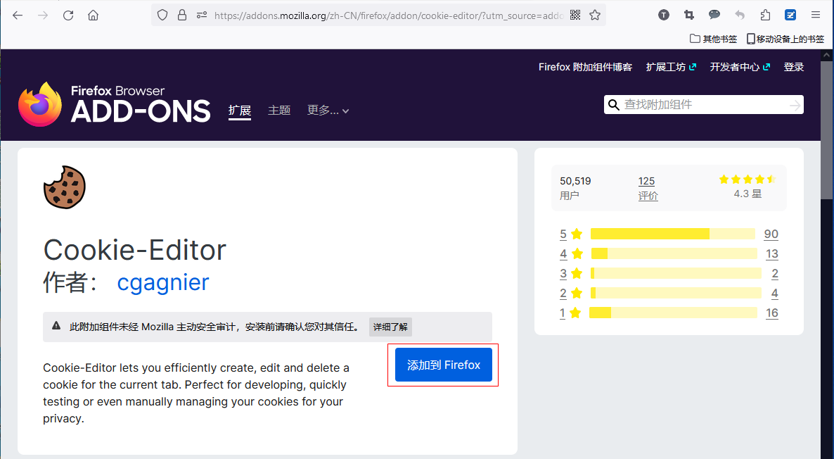Image resolution: width=834 pixels, height=459 pixels.
Task: Open 开发者中心 external link
Action: [740, 67]
